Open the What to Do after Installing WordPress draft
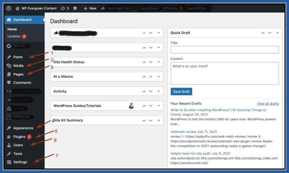The width and height of the screenshot is (289, 173). pyautogui.click(x=218, y=112)
